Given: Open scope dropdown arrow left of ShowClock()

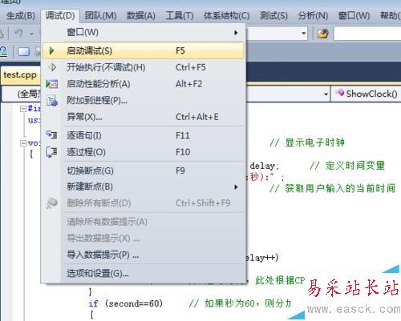Looking at the screenshot, I should point(326,94).
